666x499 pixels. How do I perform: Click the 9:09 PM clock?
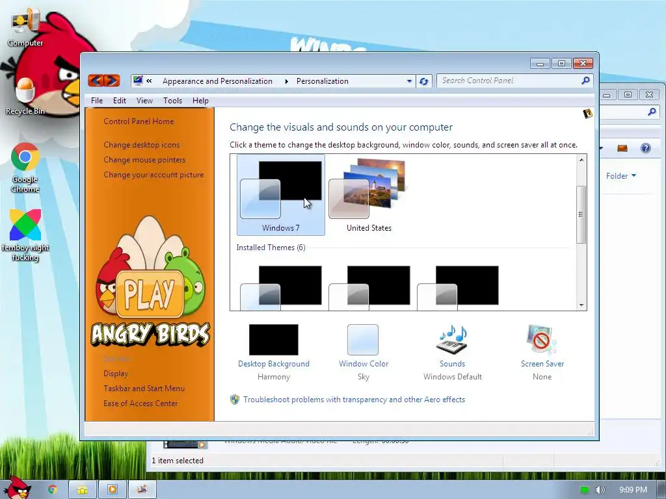(633, 490)
